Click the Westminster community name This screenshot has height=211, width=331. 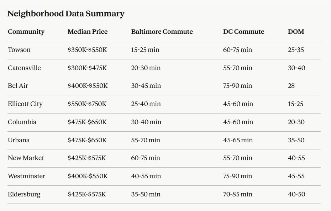[26, 176]
